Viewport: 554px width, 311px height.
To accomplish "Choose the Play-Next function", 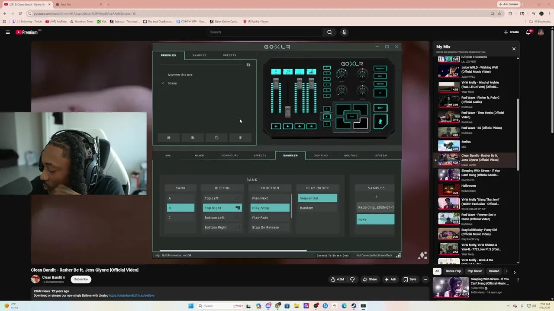I will click(270, 198).
